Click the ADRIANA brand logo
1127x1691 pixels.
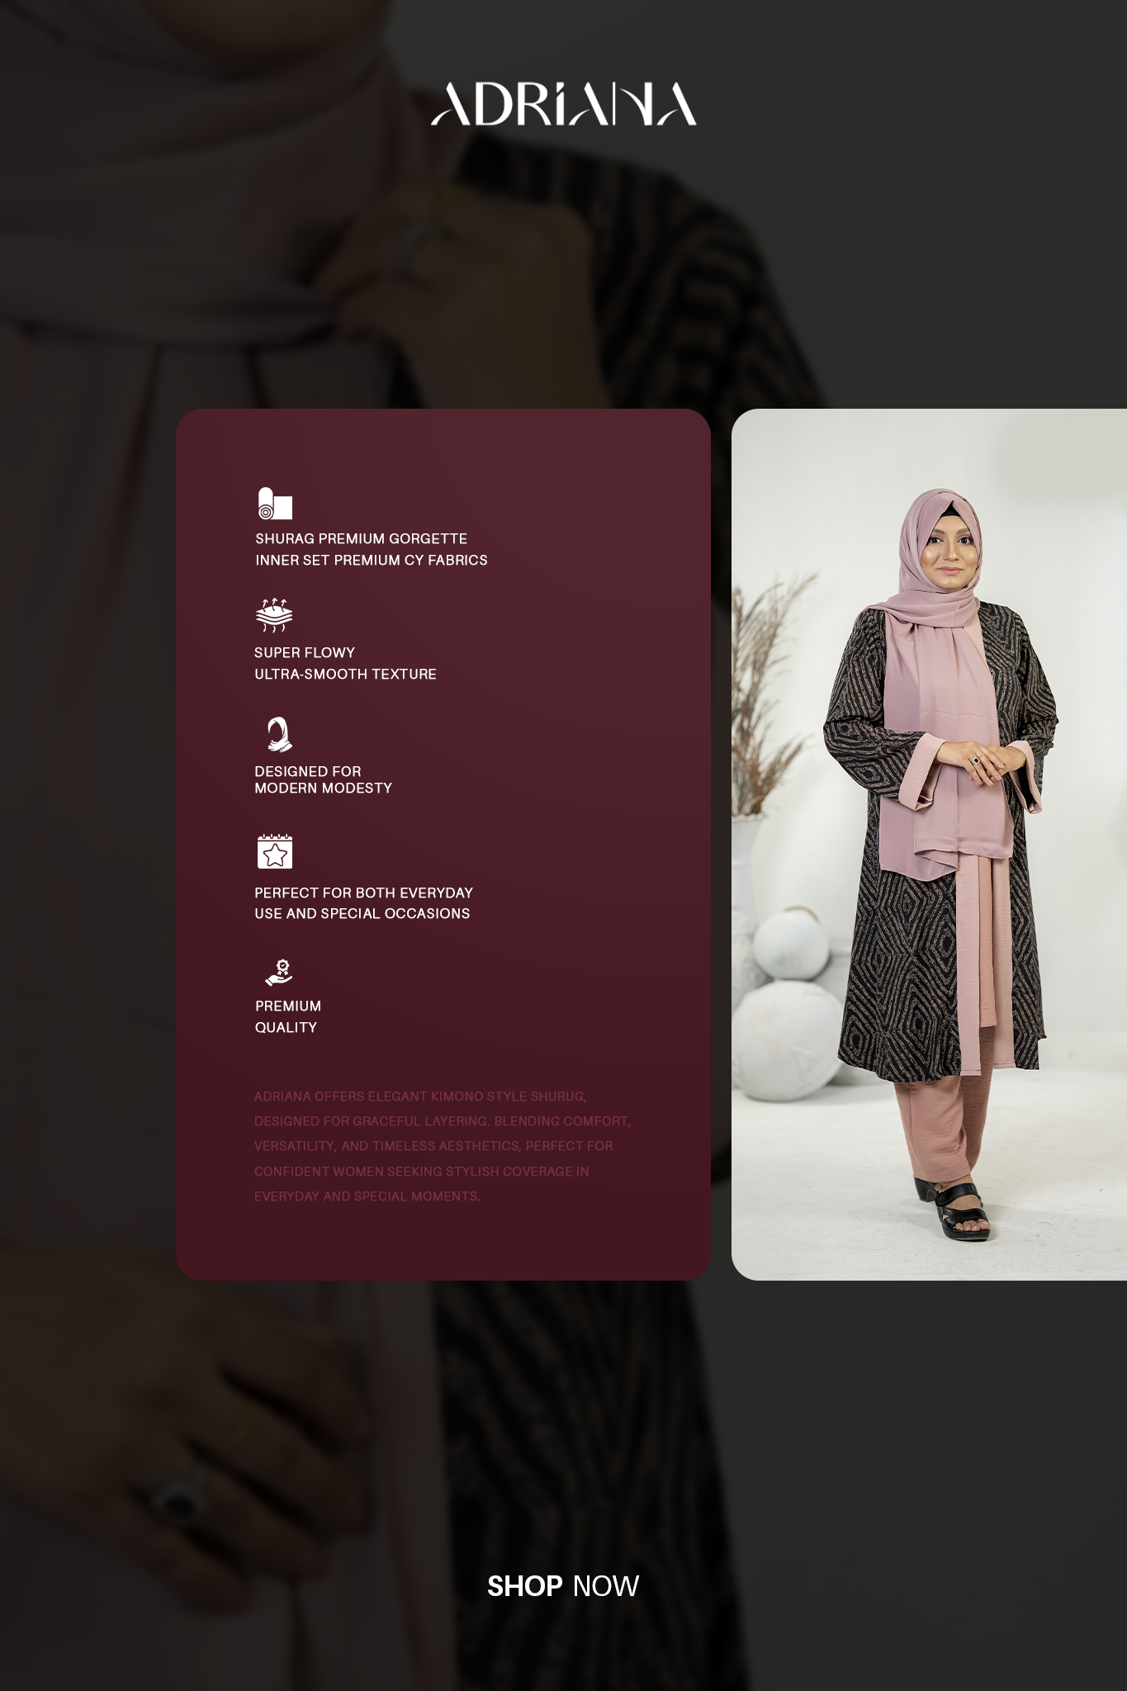coord(563,104)
